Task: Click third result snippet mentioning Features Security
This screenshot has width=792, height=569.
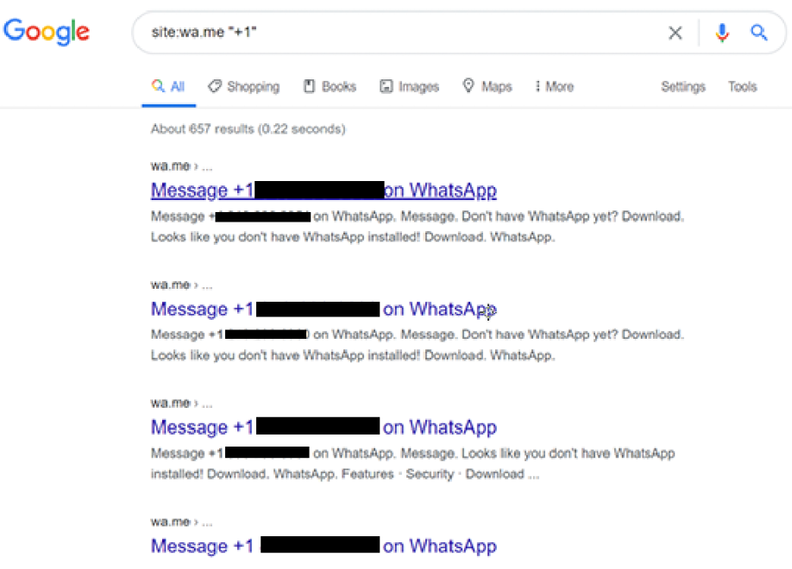Action: (412, 464)
